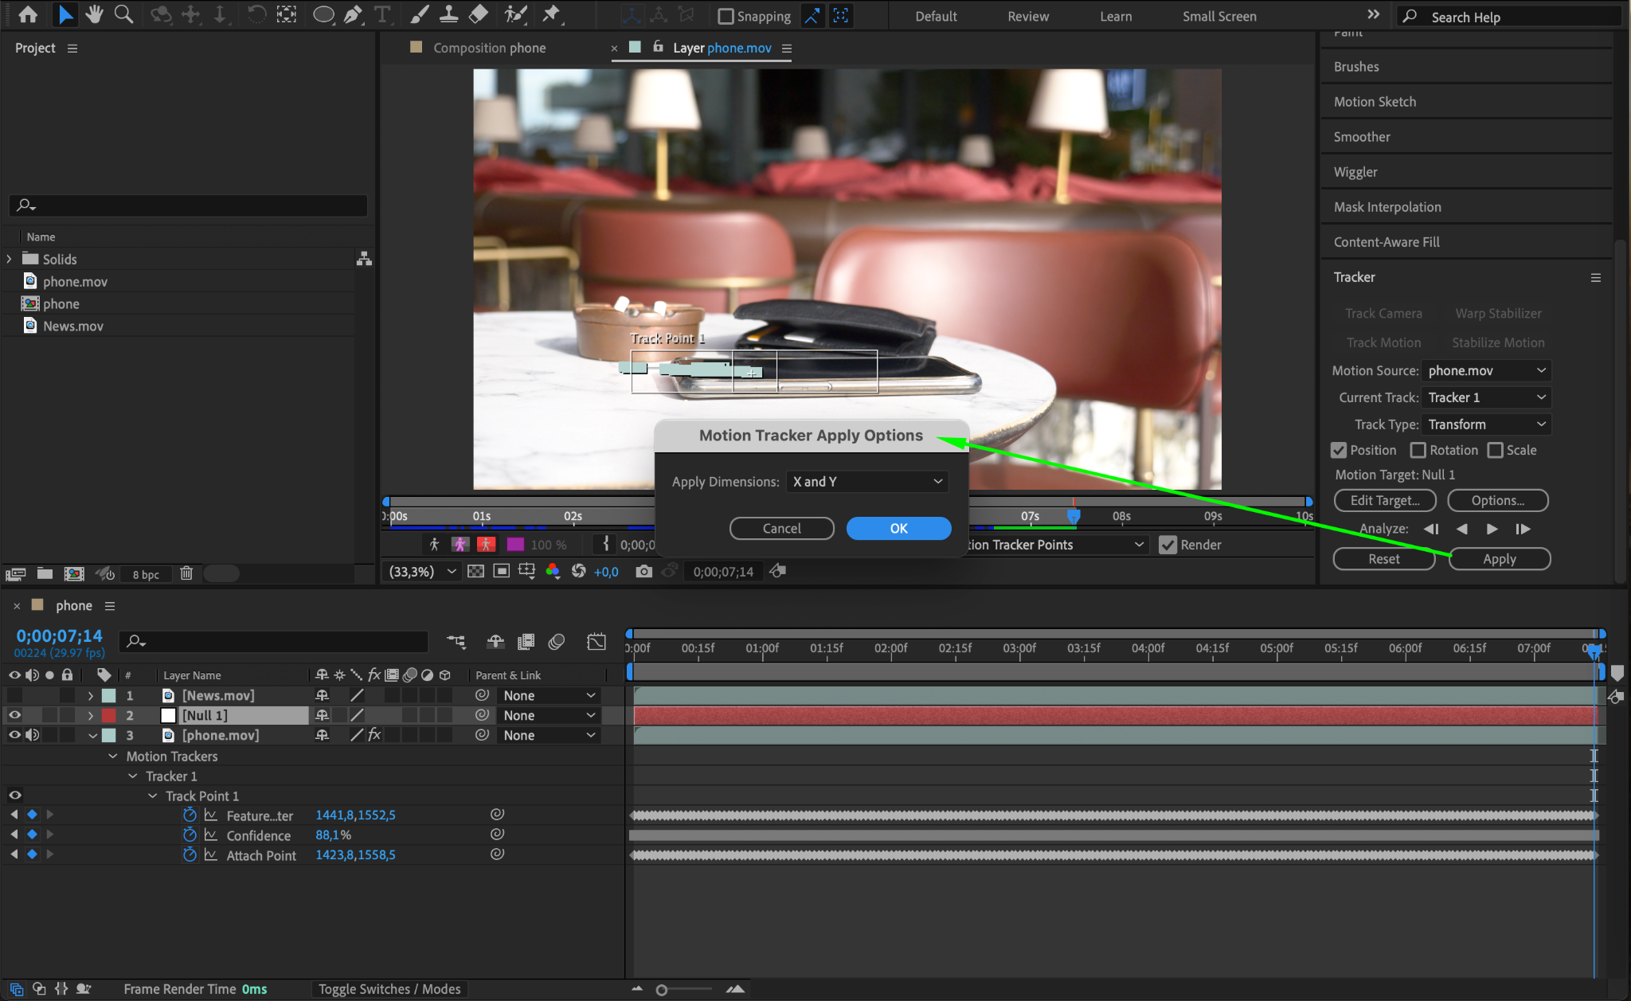Image resolution: width=1631 pixels, height=1001 pixels.
Task: Switch to the Review workspace
Action: coord(1027,16)
